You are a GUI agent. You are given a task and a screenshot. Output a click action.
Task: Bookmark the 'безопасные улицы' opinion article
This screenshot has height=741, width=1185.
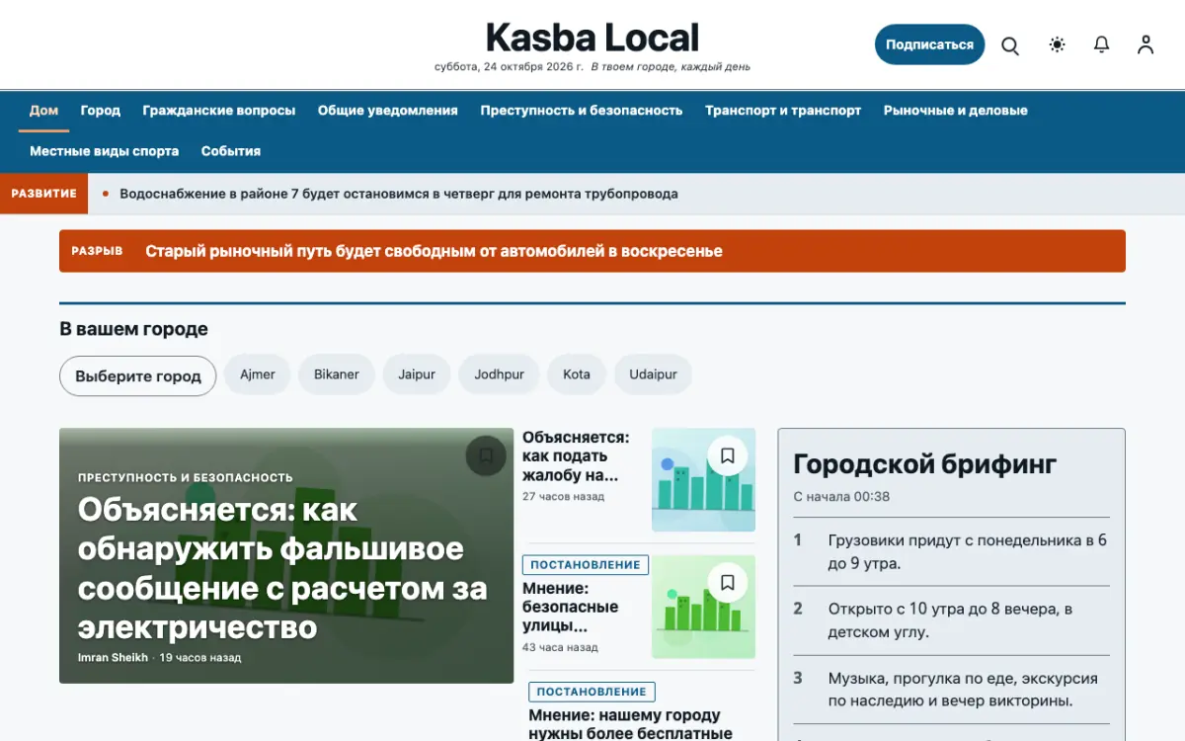[x=728, y=583]
